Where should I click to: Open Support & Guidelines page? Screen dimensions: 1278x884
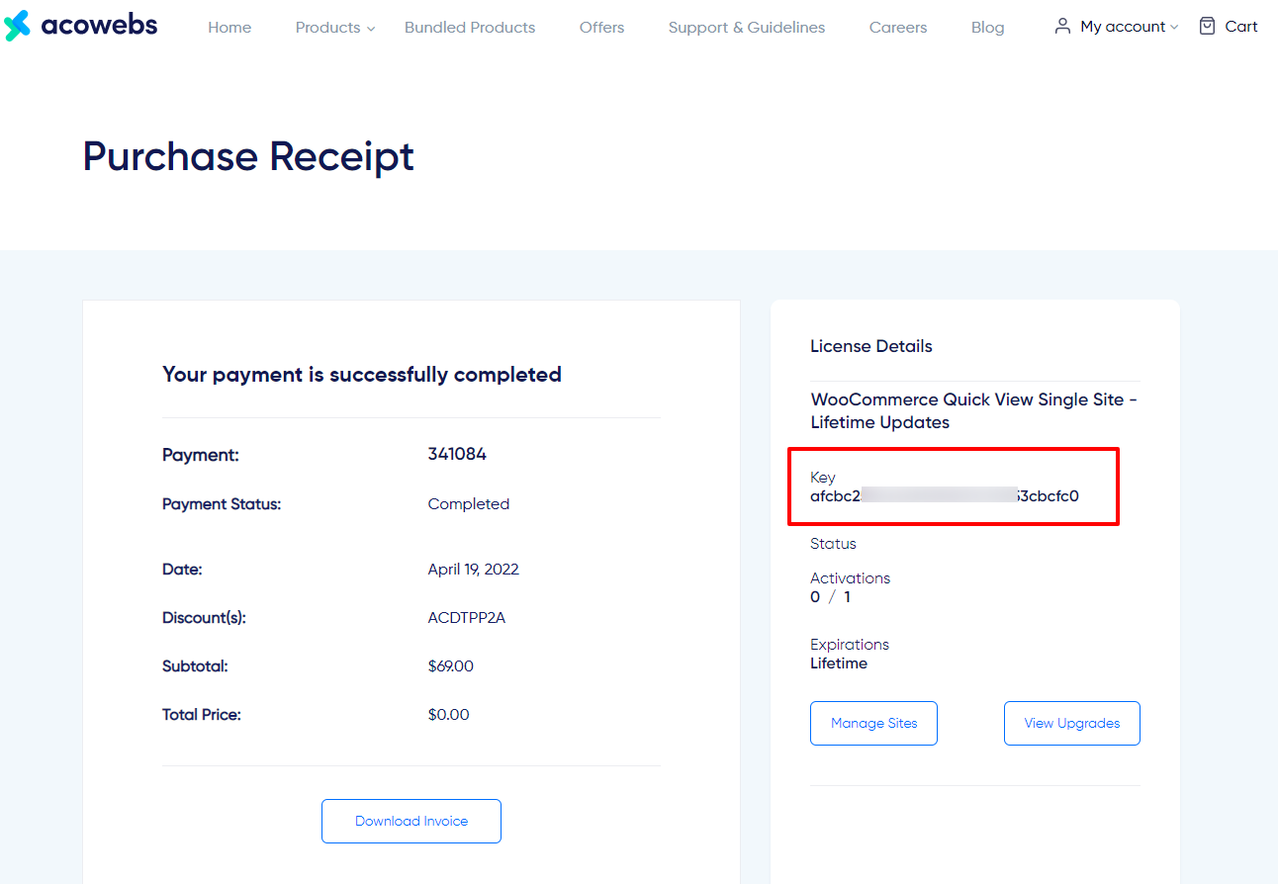(x=747, y=28)
